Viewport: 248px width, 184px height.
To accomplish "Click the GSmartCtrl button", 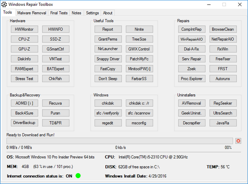I will pyautogui.click(x=56, y=49).
